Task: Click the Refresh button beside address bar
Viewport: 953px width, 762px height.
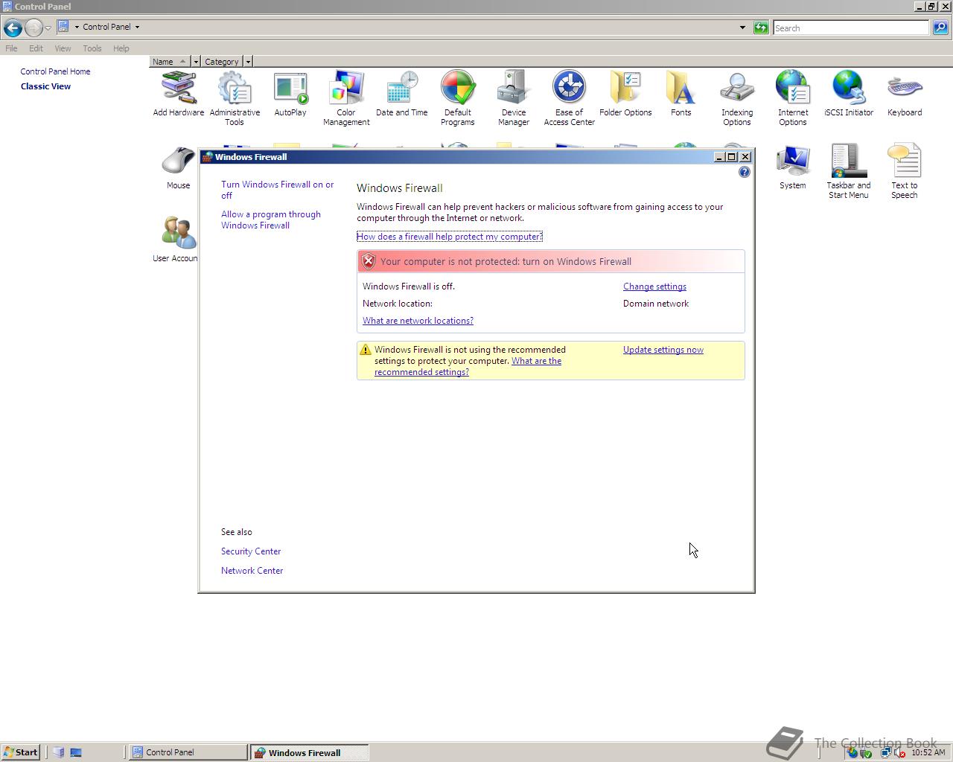Action: pyautogui.click(x=761, y=28)
